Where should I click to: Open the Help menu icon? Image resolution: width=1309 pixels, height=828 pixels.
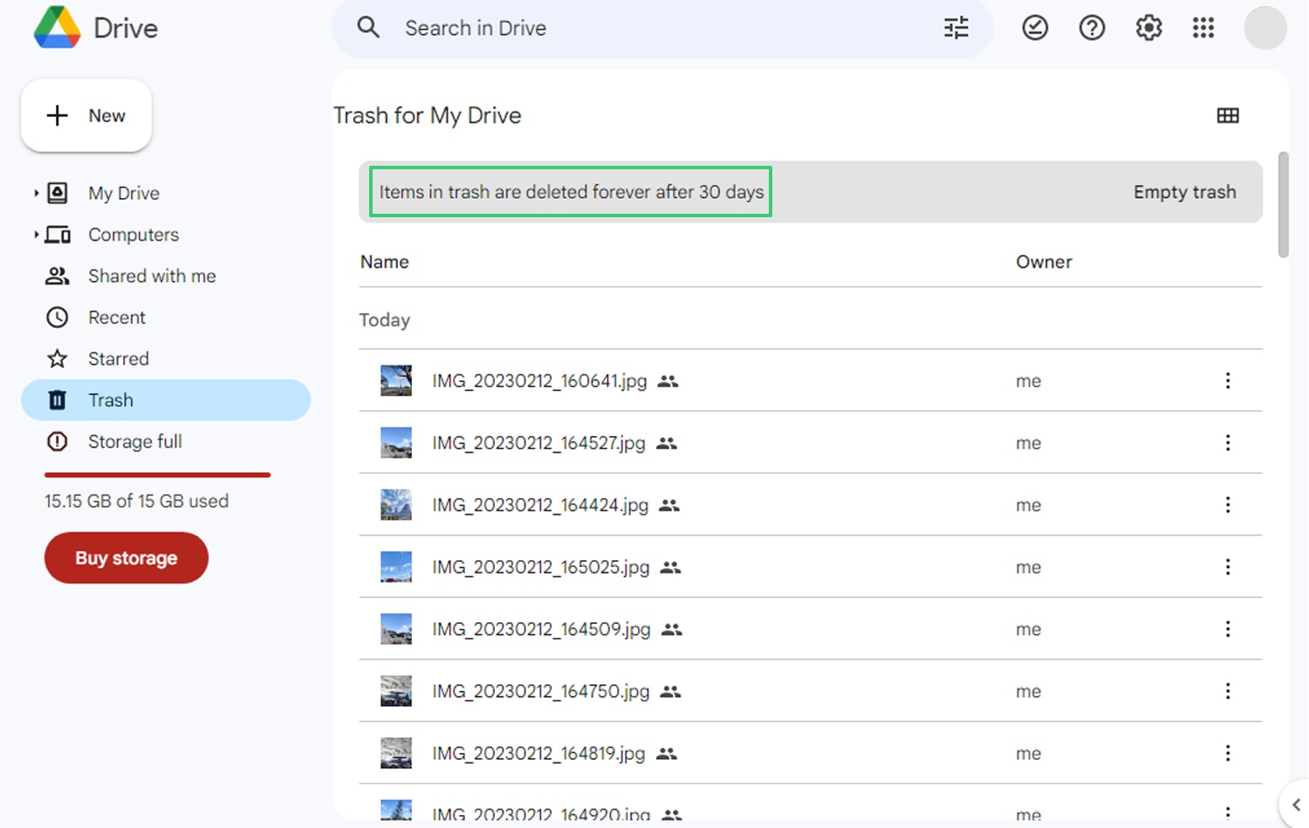[x=1091, y=27]
